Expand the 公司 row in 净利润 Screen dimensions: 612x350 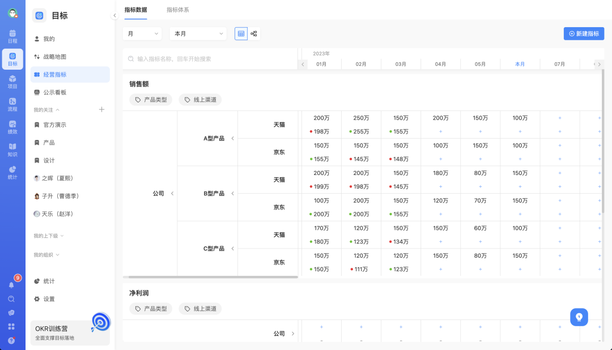tap(293, 334)
